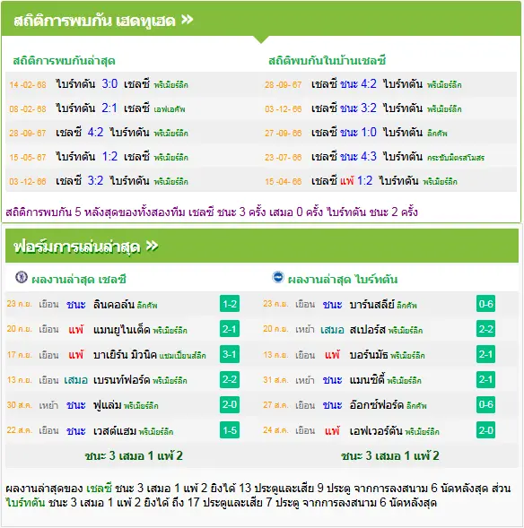This screenshot has height=528, width=524.
Task: Click the 1-5 score badge for เวสต์แฮม
Action: 230,430
